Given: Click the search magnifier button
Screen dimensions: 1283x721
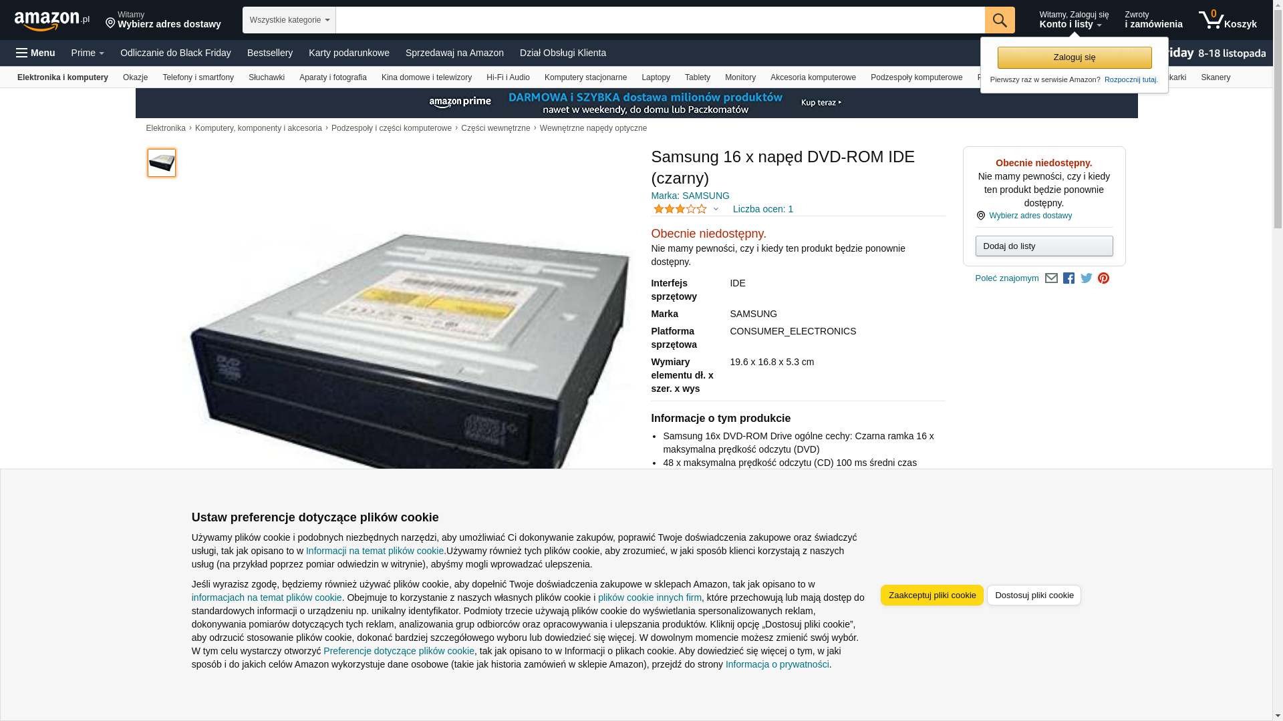Looking at the screenshot, I should click(999, 20).
